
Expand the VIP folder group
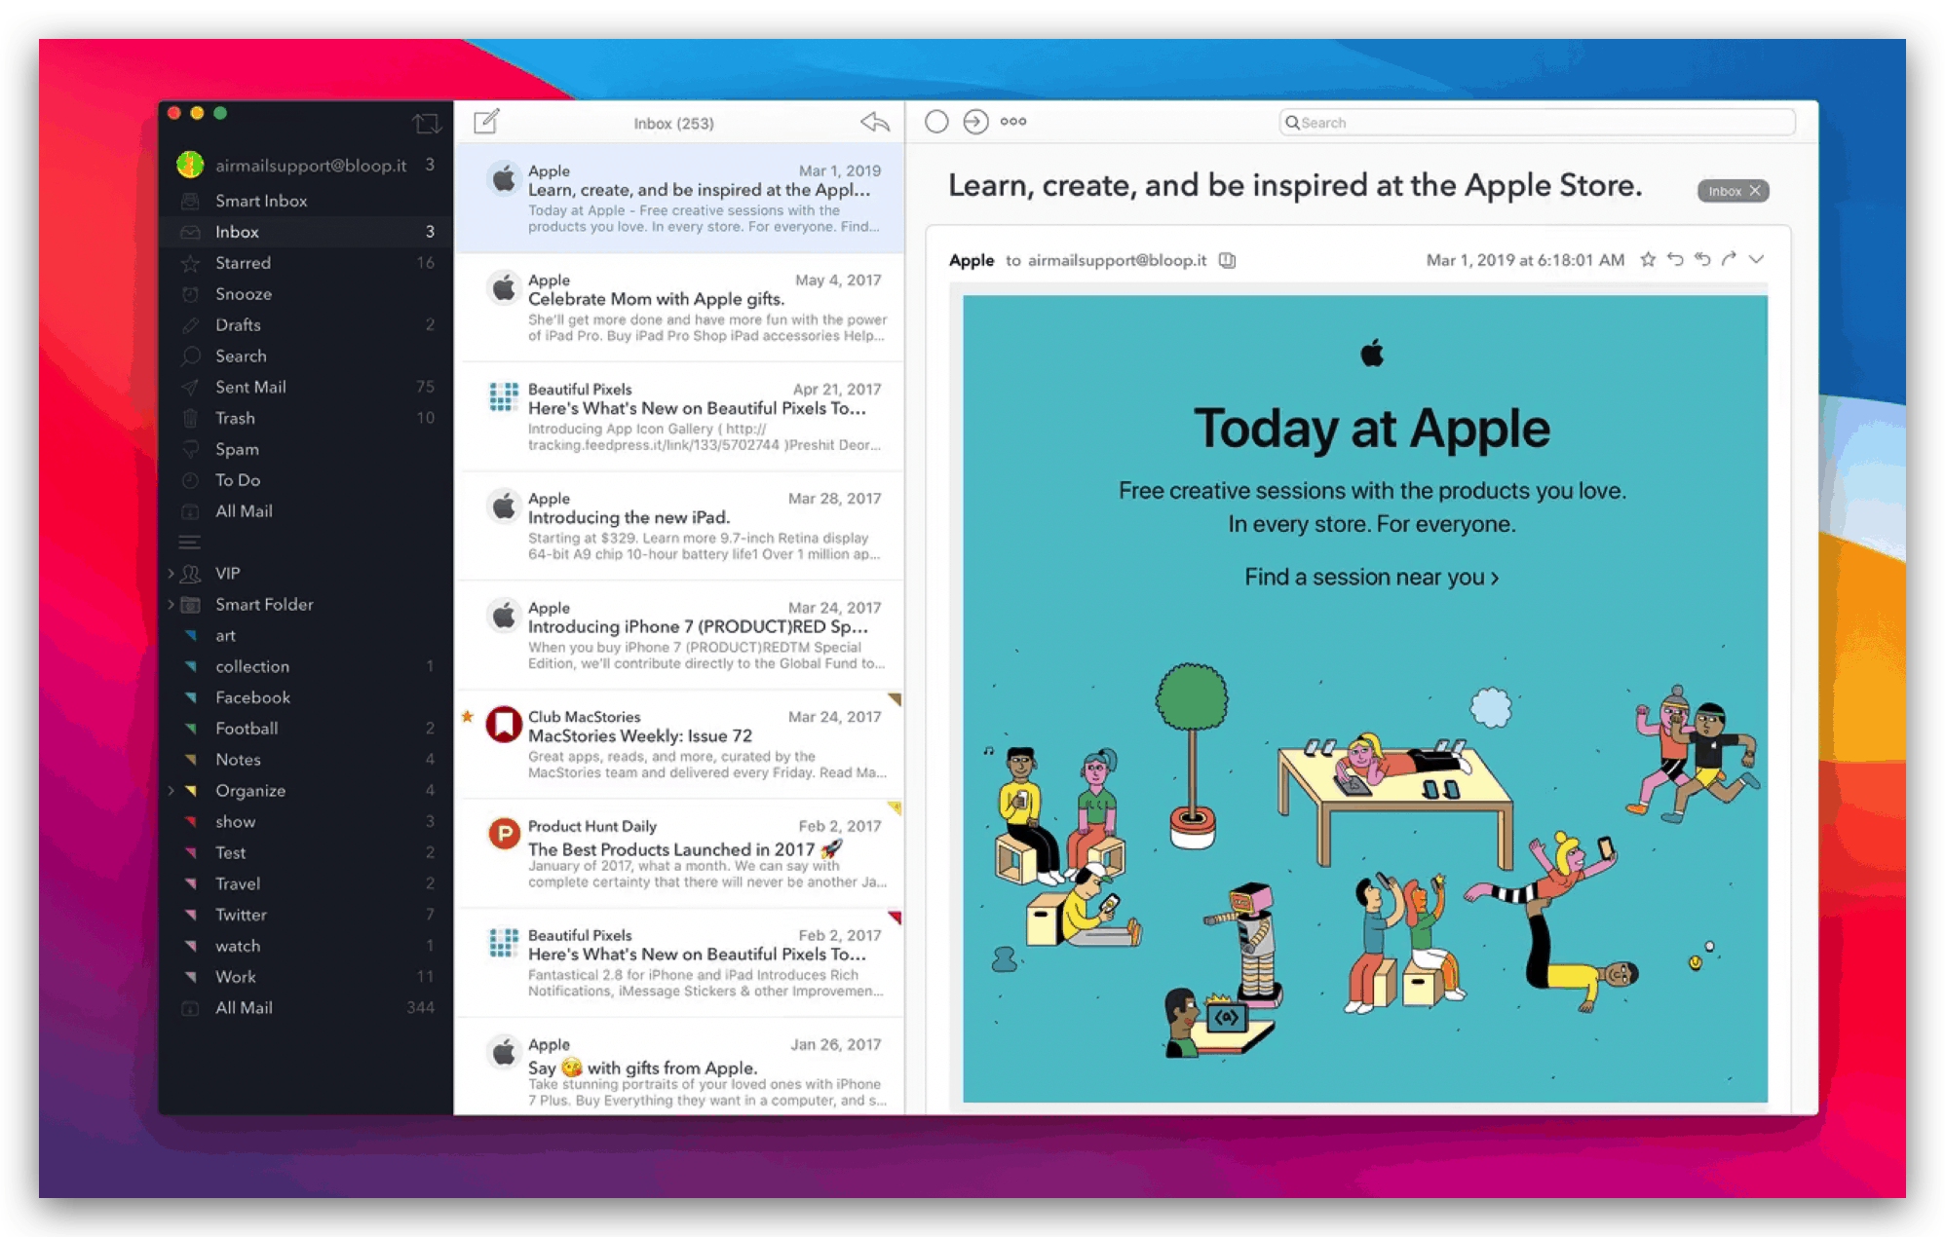172,574
